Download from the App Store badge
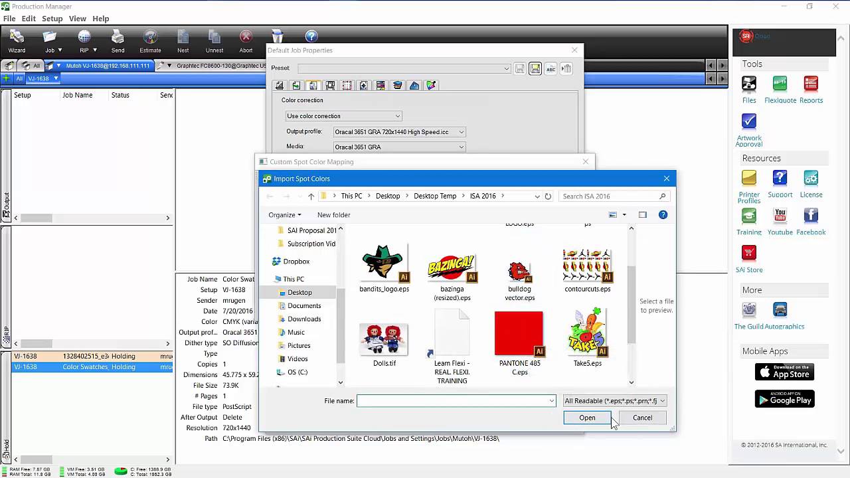This screenshot has width=850, height=478. (784, 372)
